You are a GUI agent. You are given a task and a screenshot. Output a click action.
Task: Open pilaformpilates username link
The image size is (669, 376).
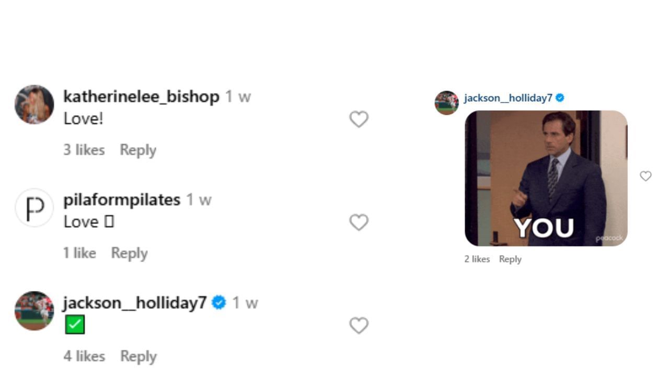coord(122,199)
